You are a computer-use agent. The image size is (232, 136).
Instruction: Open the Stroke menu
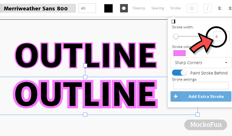pyautogui.click(x=175, y=8)
